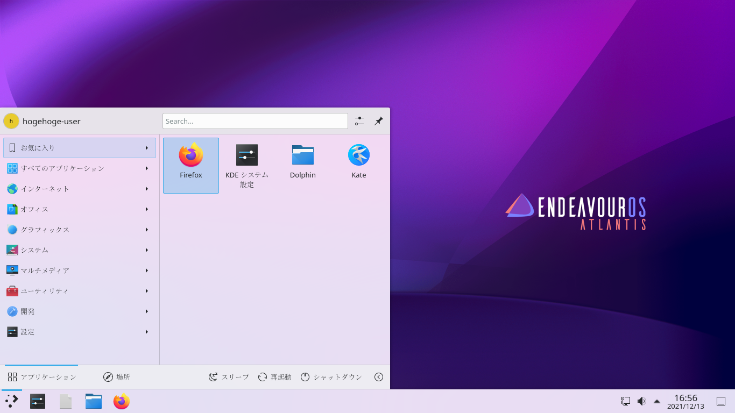The height and width of the screenshot is (413, 735).
Task: Expand arrow beside ユーティリティ
Action: click(x=147, y=291)
